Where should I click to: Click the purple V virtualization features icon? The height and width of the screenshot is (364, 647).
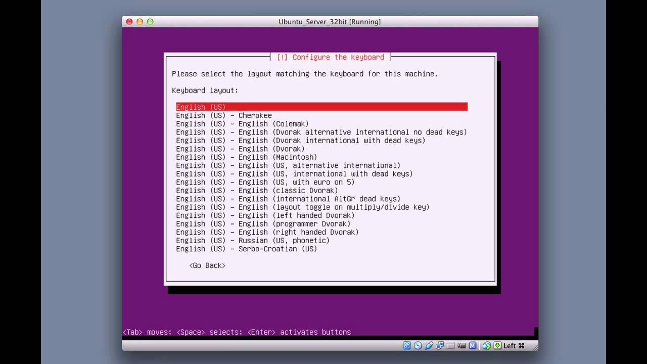coord(473,345)
